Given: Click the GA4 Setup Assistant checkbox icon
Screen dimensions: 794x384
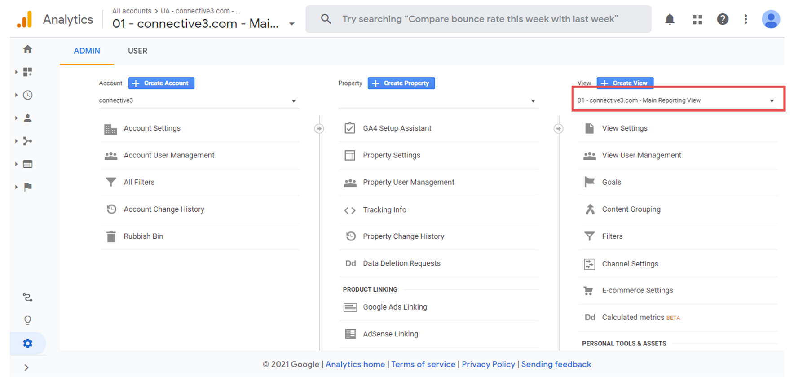Looking at the screenshot, I should point(350,128).
